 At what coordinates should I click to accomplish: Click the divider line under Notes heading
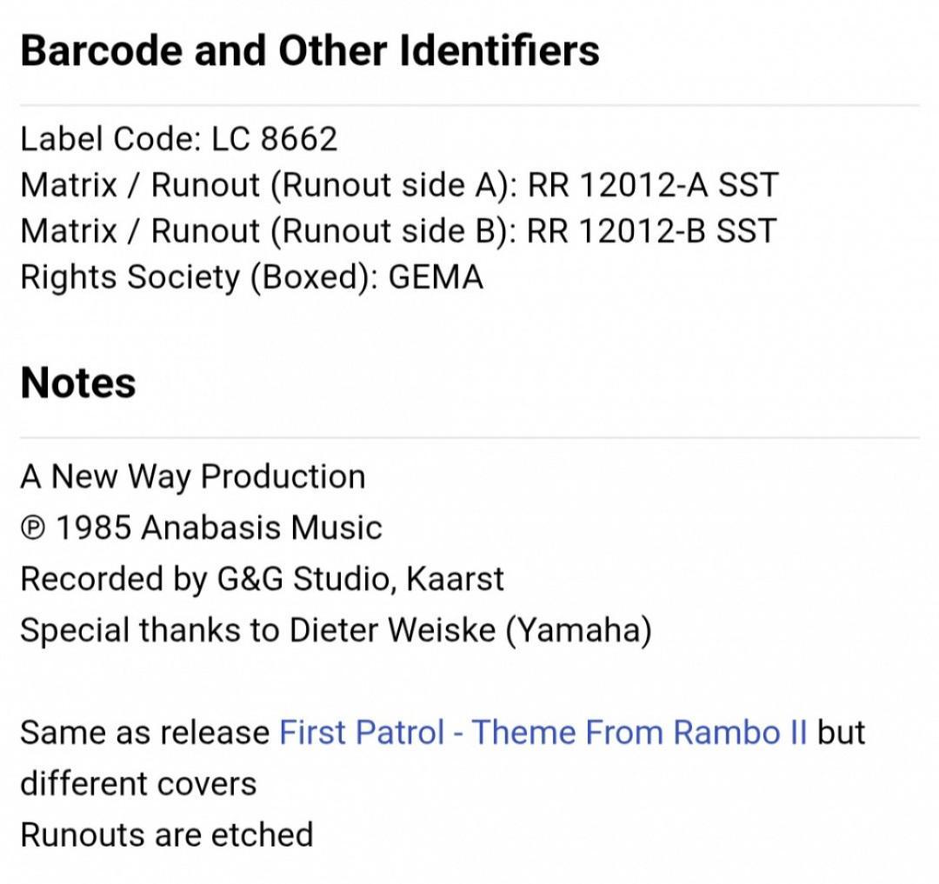pyautogui.click(x=469, y=438)
